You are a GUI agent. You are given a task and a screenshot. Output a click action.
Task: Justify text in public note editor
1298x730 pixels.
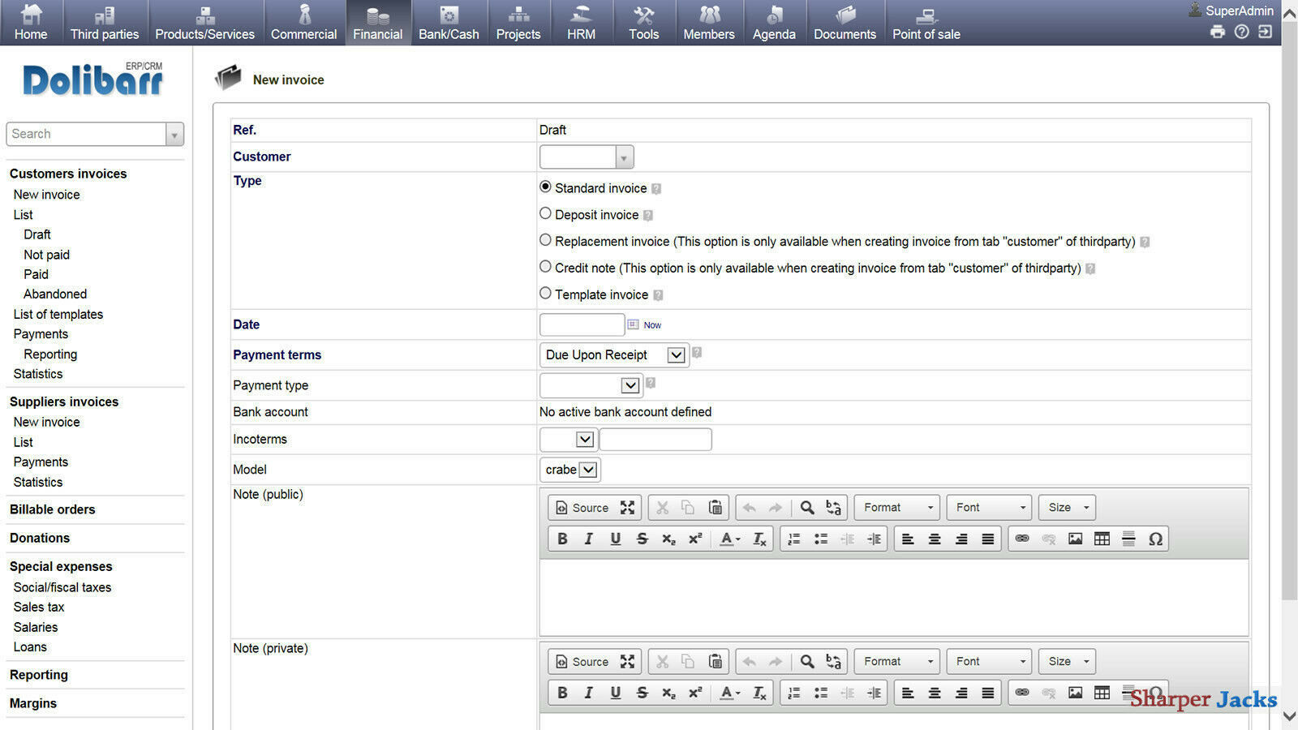pos(988,539)
